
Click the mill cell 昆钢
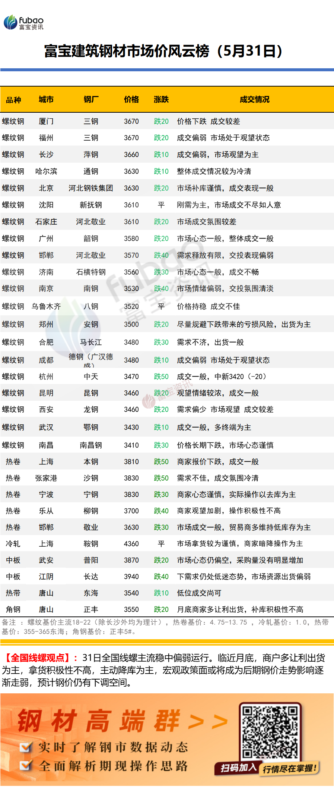(91, 393)
